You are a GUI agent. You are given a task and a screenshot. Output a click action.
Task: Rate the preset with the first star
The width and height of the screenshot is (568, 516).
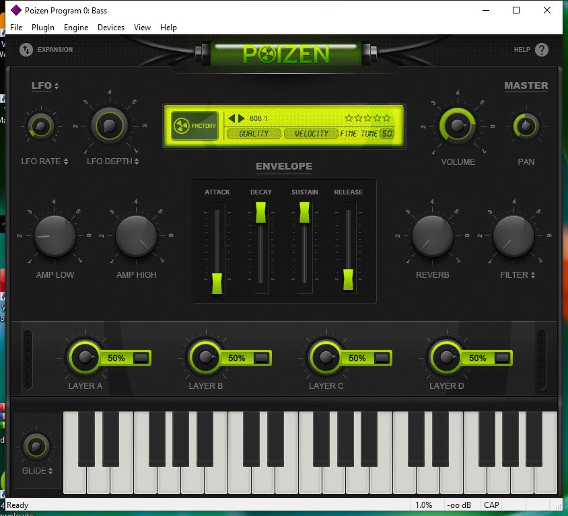[x=349, y=118]
